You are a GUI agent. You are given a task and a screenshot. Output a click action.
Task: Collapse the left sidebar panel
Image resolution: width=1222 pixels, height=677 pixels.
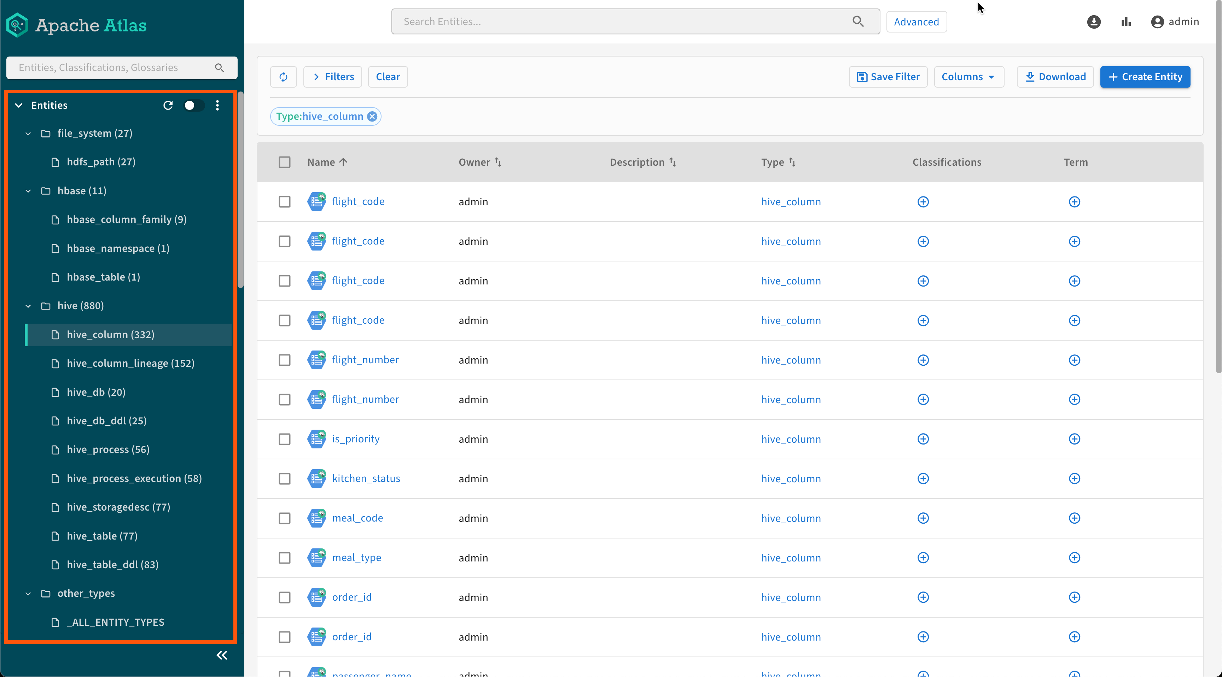[x=222, y=655]
